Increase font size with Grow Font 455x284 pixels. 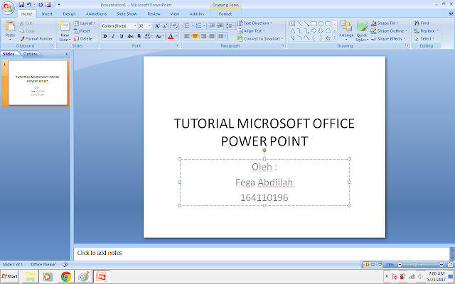(156, 26)
